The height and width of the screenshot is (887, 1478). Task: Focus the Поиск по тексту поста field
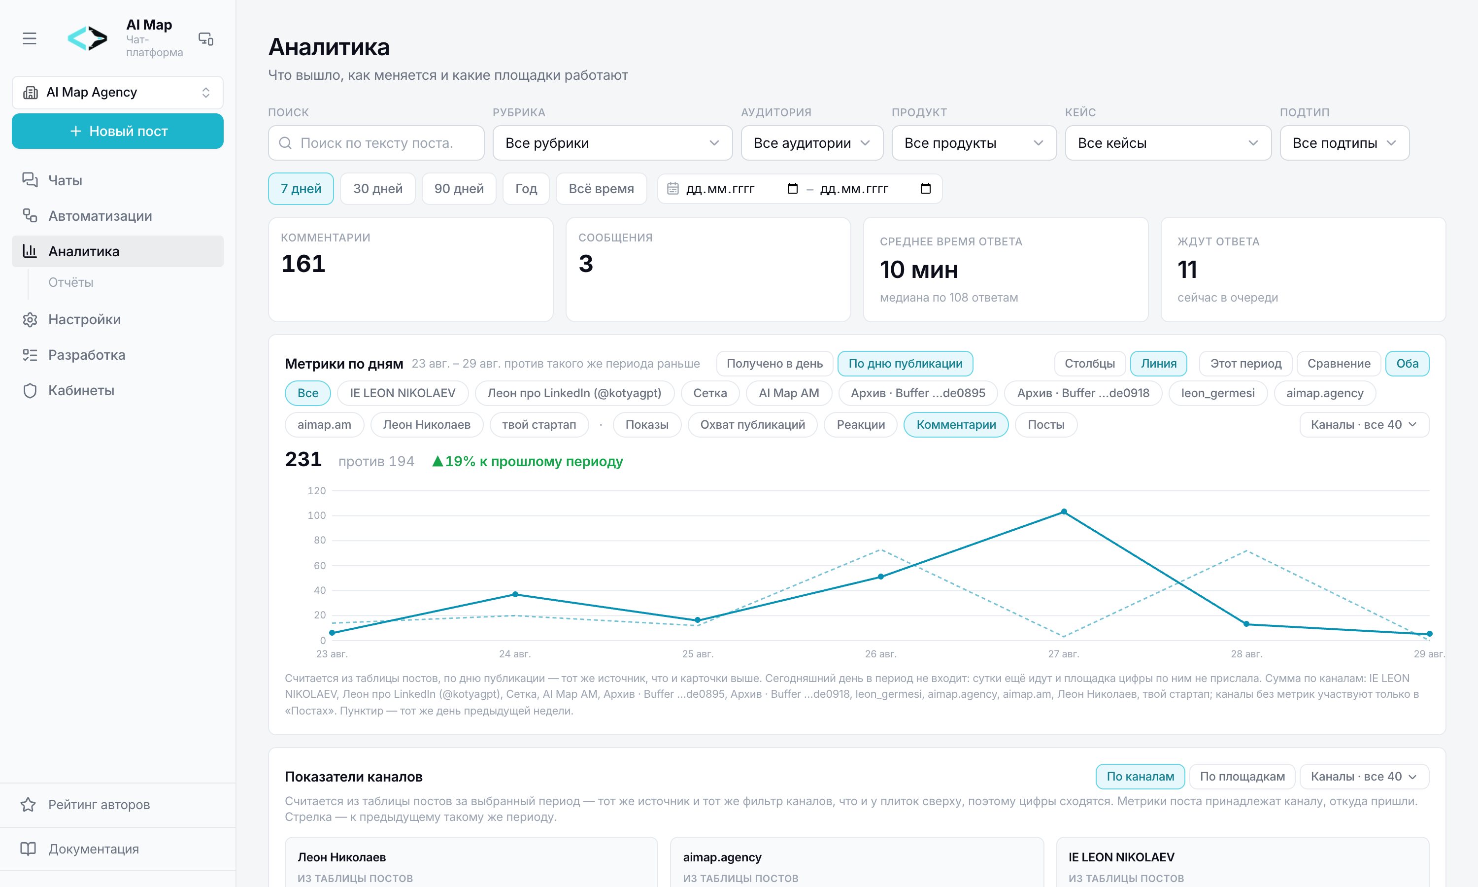(x=376, y=143)
